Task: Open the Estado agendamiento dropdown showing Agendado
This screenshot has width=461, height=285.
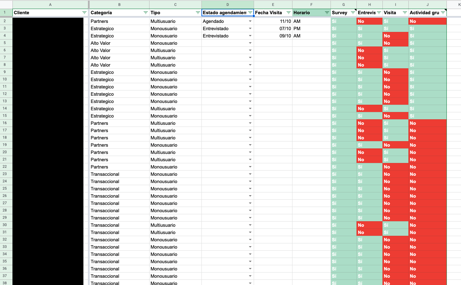Action: click(x=250, y=21)
